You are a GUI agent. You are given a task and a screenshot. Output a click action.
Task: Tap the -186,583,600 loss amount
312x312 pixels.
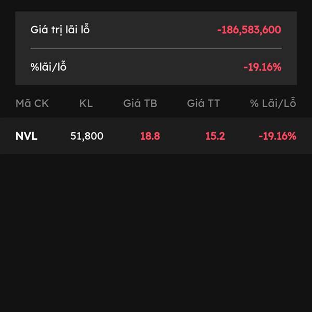(x=249, y=30)
